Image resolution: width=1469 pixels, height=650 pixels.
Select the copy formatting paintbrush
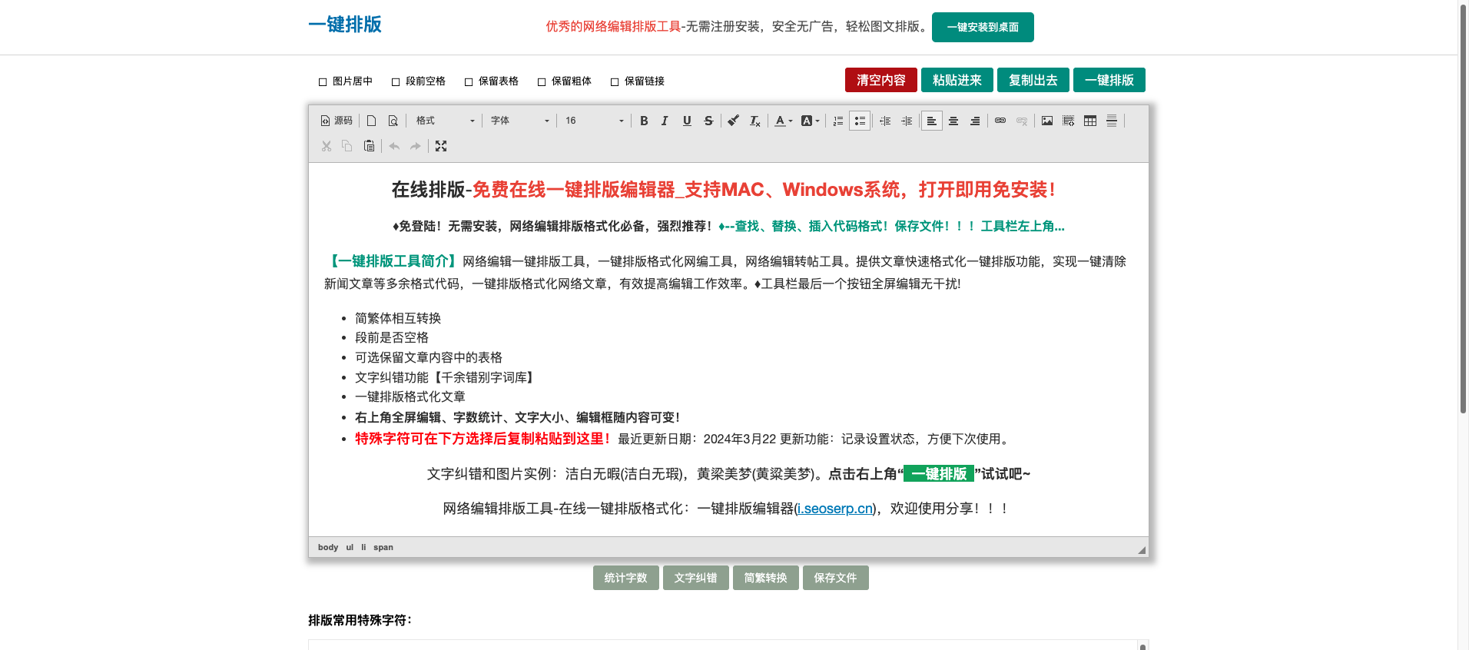pos(734,121)
